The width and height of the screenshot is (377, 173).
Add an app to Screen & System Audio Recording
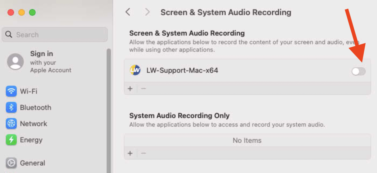coord(130,89)
